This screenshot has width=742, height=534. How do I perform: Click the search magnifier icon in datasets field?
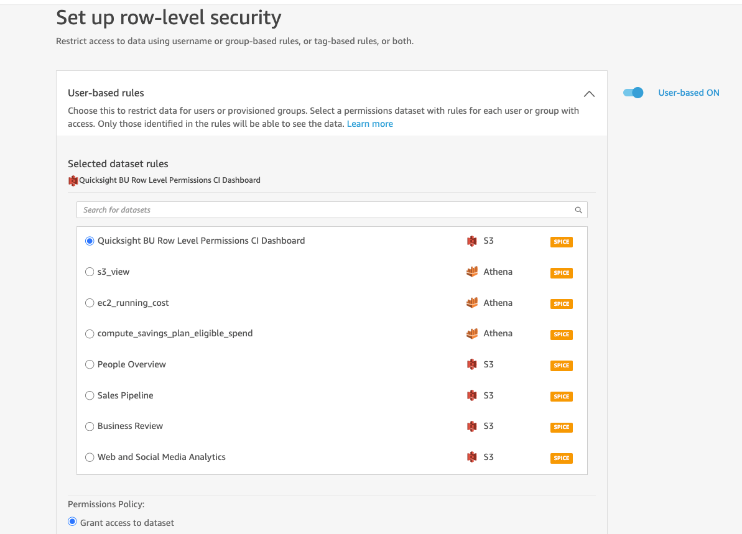[x=578, y=210]
